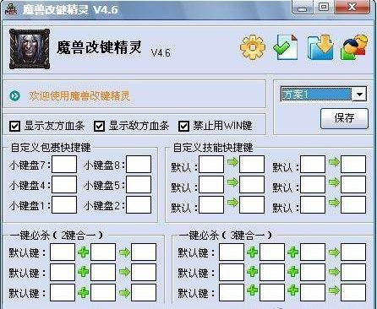The image size is (377, 309).
Task: Toggle 显示敌方血条 checkbox
Action: [x=99, y=126]
